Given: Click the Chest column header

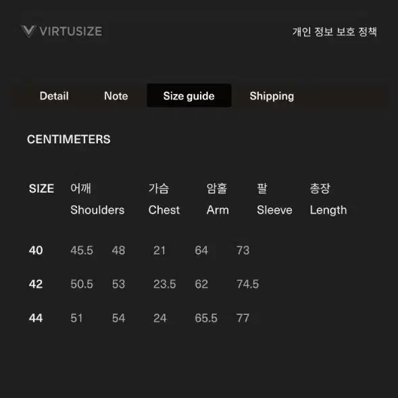Looking at the screenshot, I should (x=164, y=210).
